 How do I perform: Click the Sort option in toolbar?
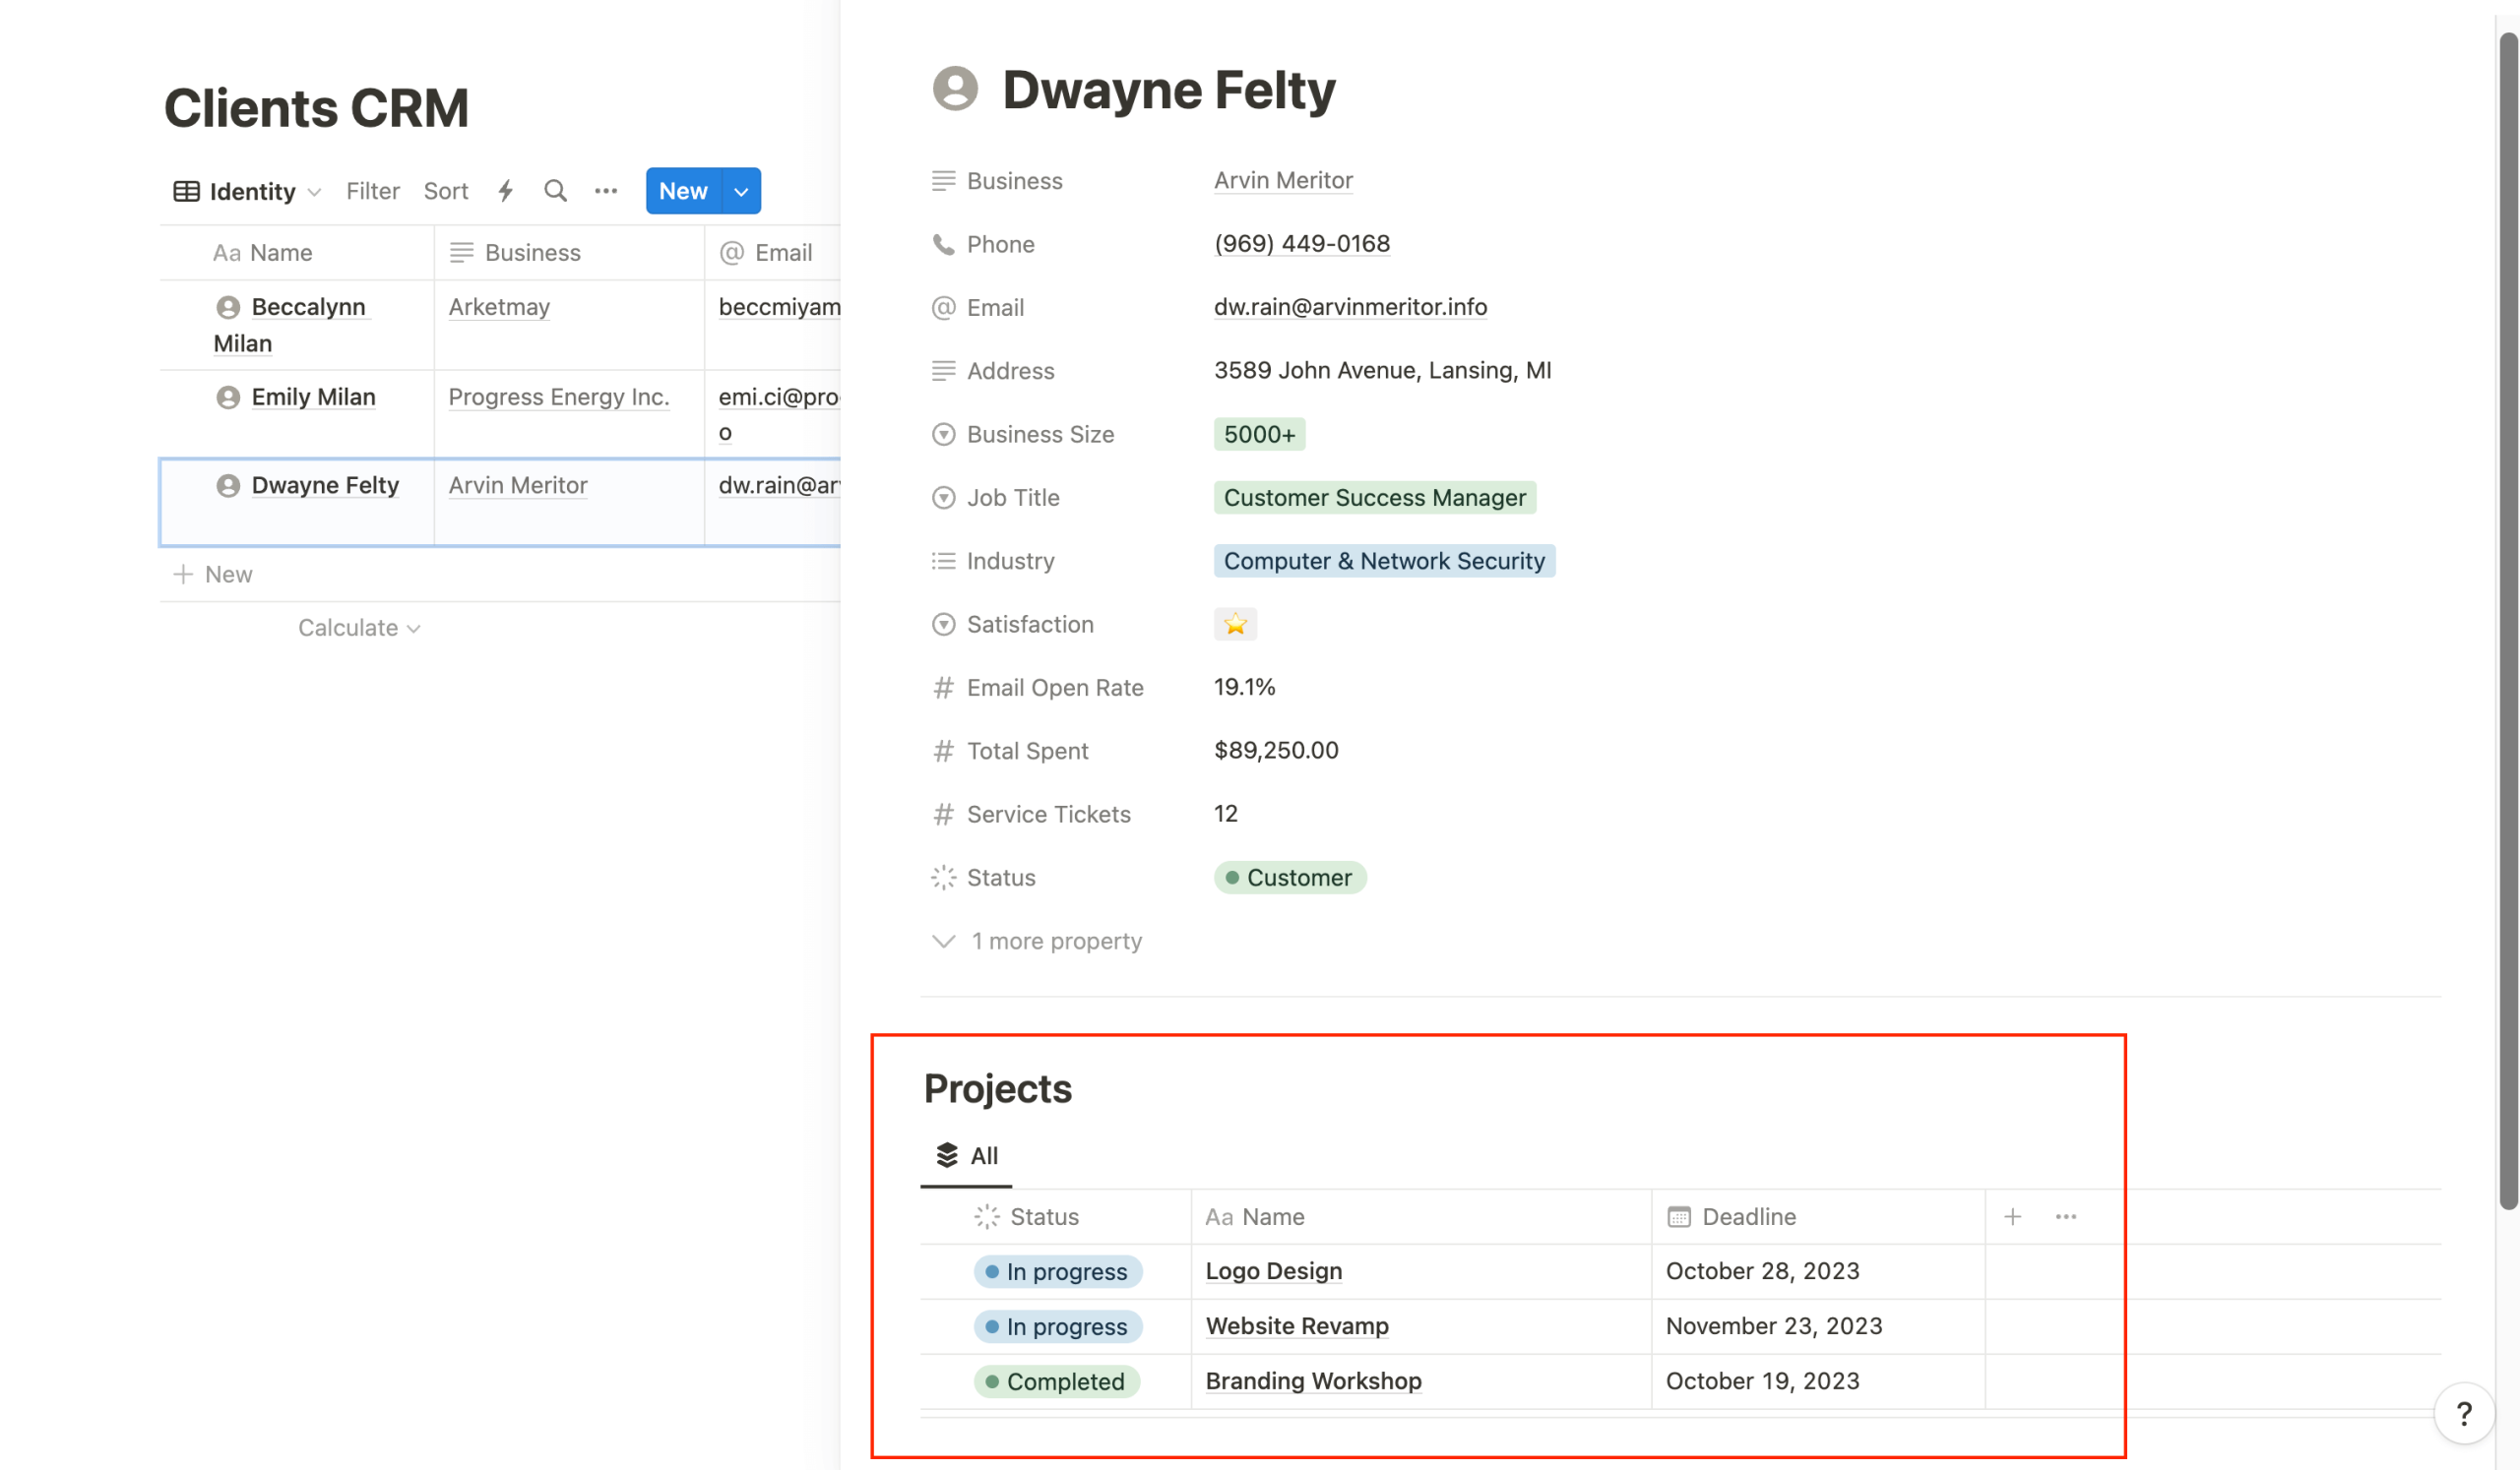(x=445, y=191)
